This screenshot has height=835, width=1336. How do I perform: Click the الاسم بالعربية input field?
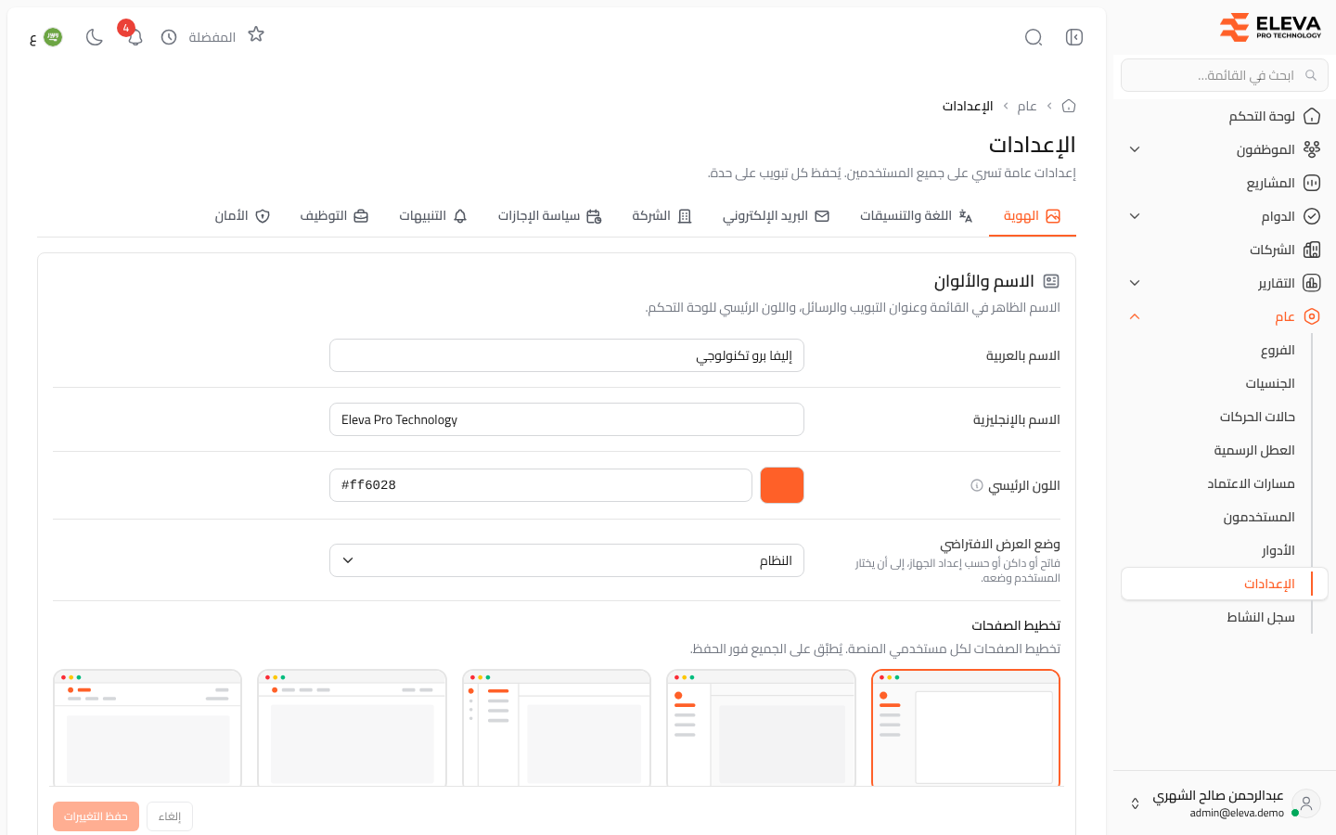point(567,355)
